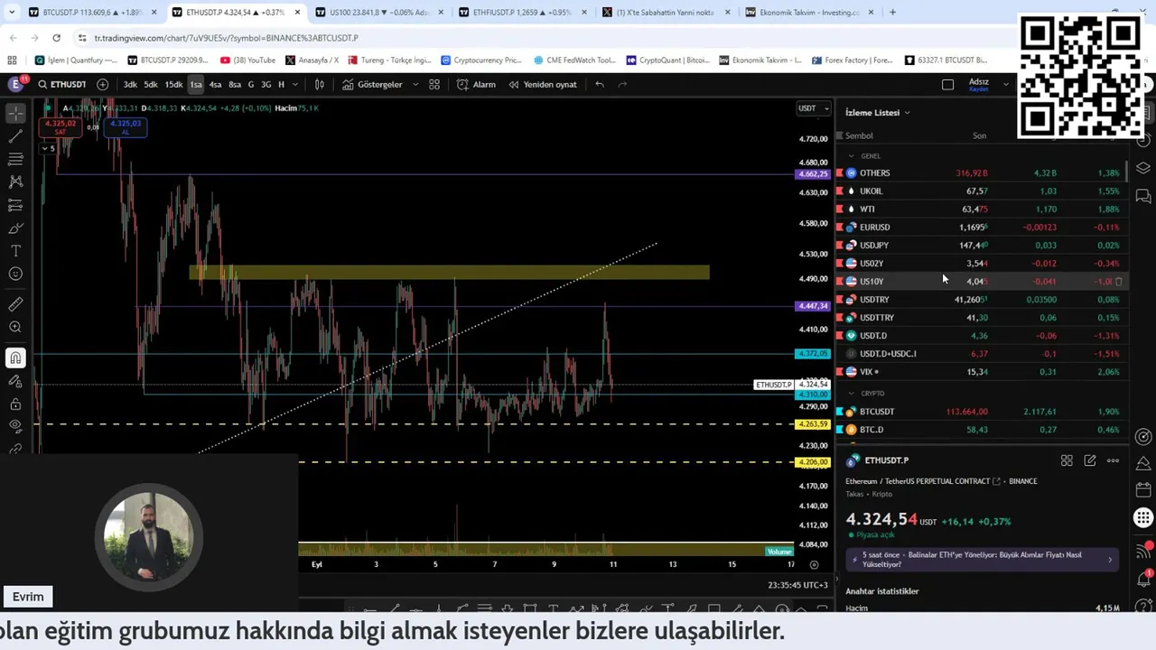Toggle magnet mode for drawings

coord(15,358)
